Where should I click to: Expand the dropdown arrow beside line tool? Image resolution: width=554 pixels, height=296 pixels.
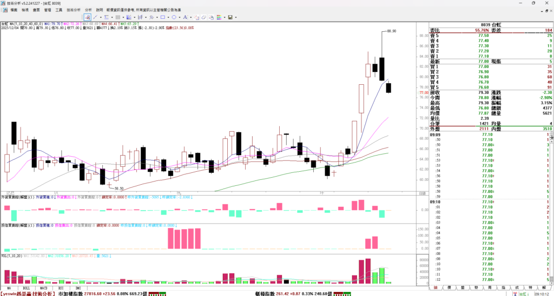(101, 17)
